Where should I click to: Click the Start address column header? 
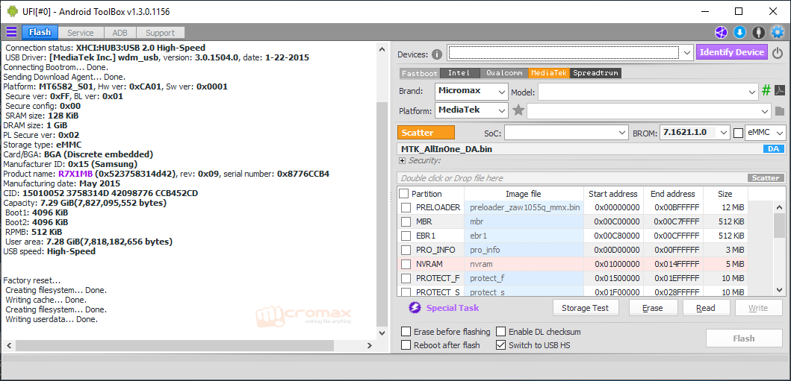point(613,194)
